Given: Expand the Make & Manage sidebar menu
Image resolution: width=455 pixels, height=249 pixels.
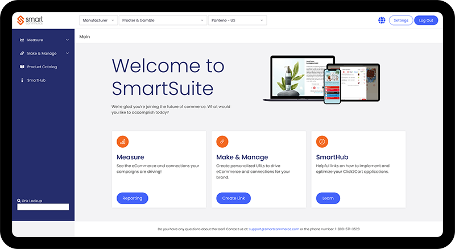Looking at the screenshot, I should (43, 53).
